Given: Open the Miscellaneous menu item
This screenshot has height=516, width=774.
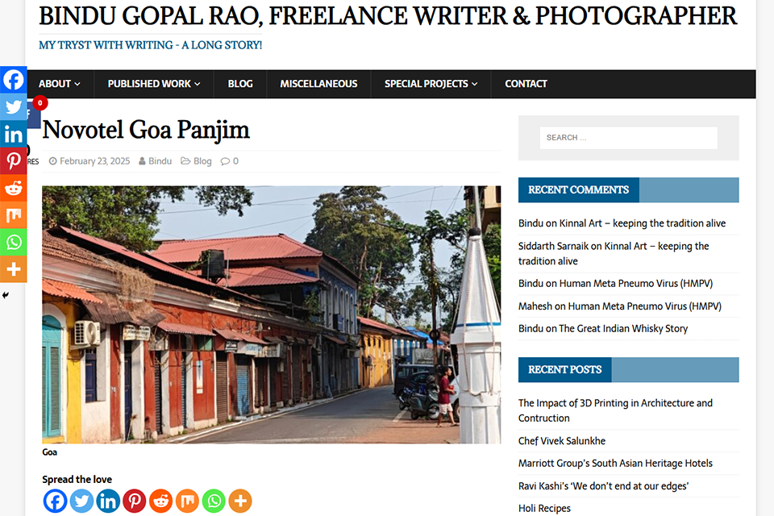Looking at the screenshot, I should coord(319,84).
